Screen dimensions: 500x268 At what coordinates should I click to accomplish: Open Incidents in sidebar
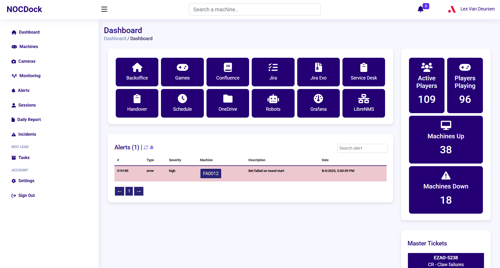[x=24, y=134]
